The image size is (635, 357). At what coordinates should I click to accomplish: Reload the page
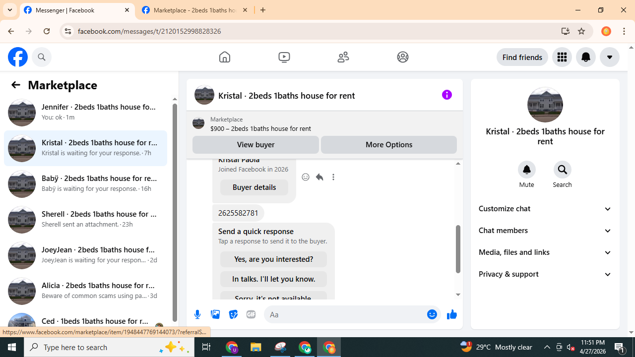[47, 31]
